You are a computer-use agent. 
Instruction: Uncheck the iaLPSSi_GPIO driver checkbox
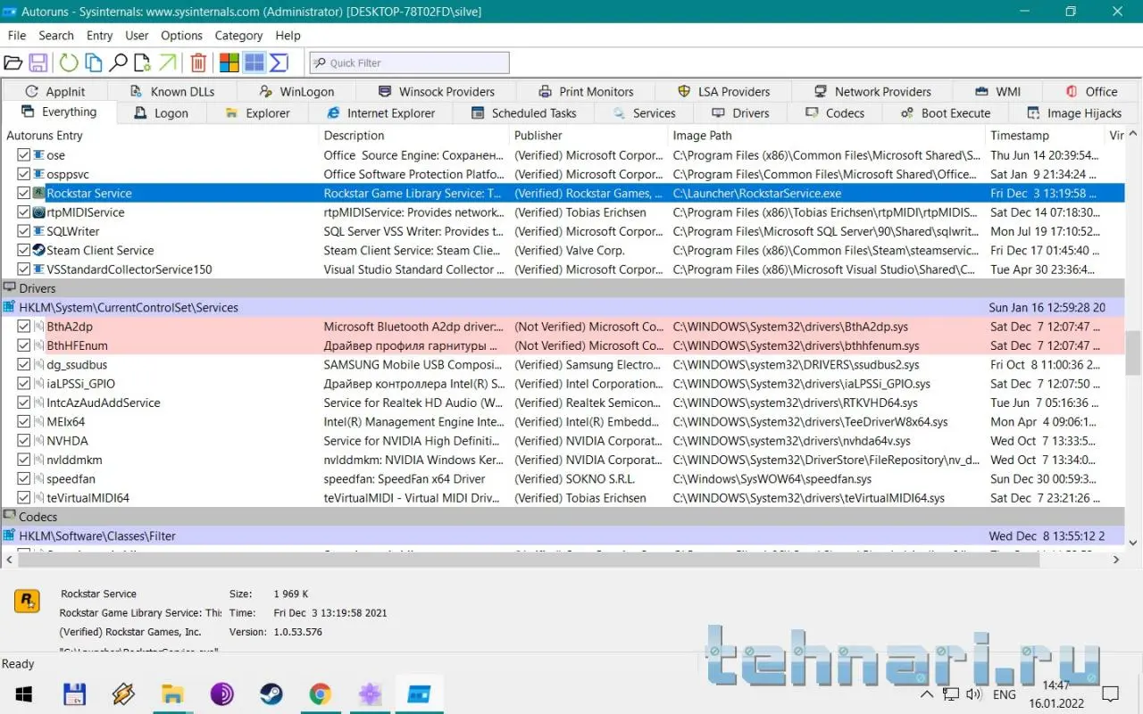coord(24,384)
